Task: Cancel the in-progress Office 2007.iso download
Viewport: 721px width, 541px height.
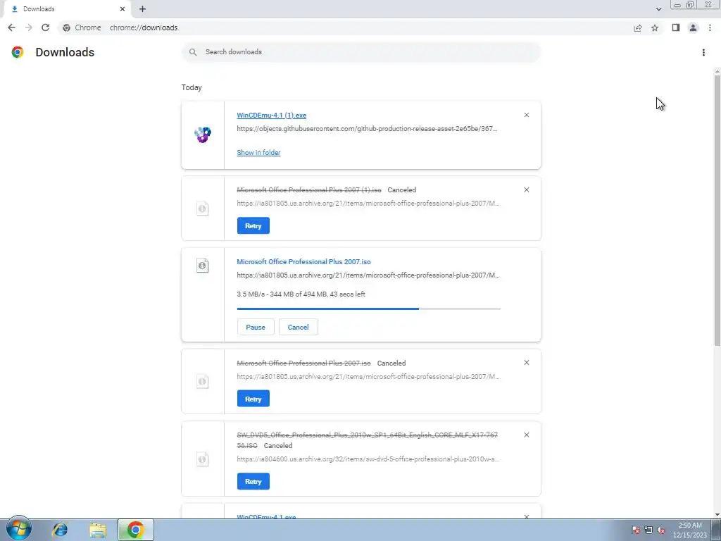Action: tap(298, 327)
